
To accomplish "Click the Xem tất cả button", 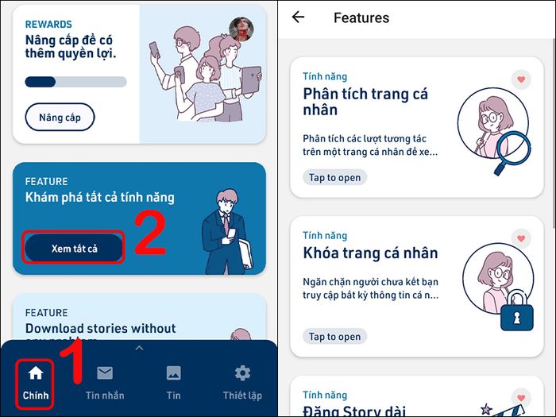I will pyautogui.click(x=74, y=248).
